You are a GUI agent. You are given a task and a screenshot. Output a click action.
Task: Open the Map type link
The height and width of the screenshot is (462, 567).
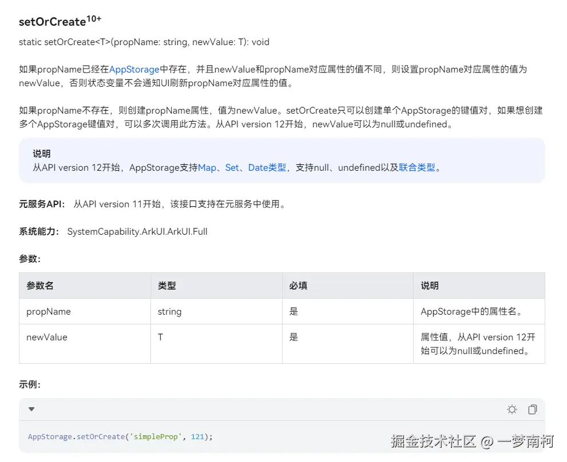207,167
